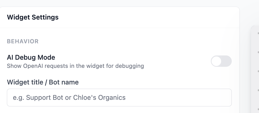The image size is (259, 113).
Task: Click the 'AI Debug Mode' label text
Action: click(x=31, y=57)
